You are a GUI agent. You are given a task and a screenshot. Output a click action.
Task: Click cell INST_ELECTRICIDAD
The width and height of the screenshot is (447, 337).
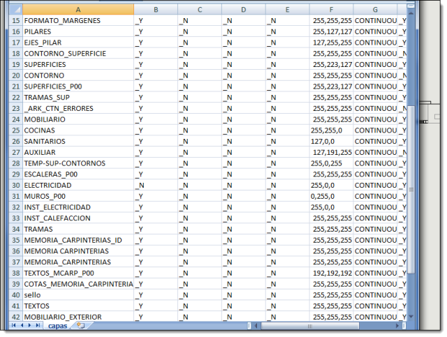pyautogui.click(x=78, y=207)
